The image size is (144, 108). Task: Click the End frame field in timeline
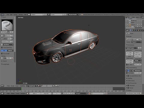46,93
